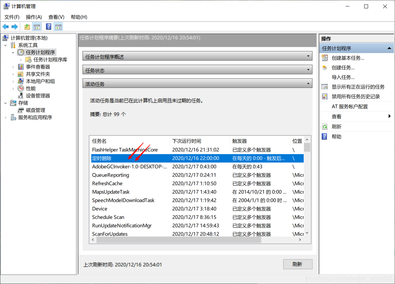Screen dimensions: 395x284
Task: Click the 设备管理器 icon
Action: click(x=21, y=96)
